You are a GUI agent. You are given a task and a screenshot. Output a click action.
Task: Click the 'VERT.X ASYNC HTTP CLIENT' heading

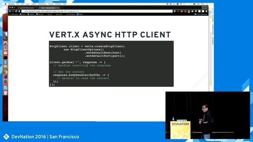click(x=110, y=35)
